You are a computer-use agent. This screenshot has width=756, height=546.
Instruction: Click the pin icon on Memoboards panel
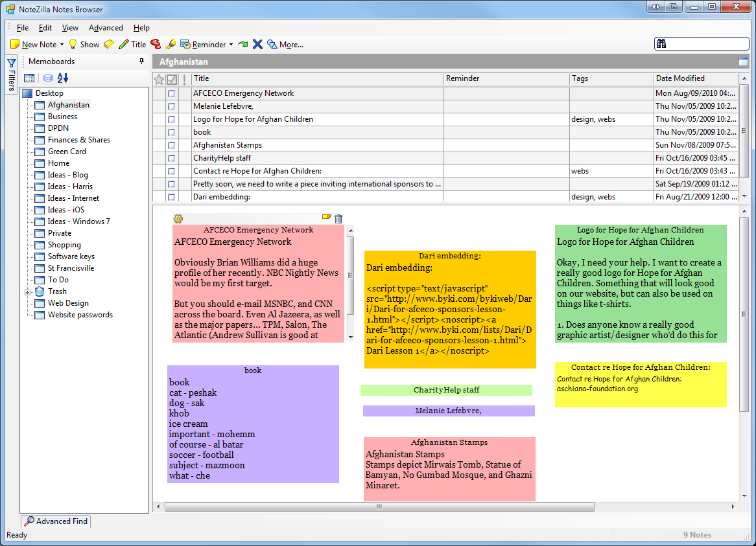click(x=141, y=61)
